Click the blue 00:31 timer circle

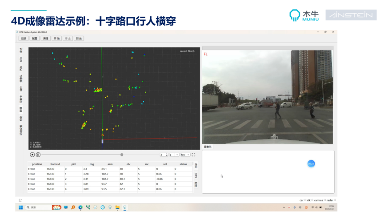(311, 164)
